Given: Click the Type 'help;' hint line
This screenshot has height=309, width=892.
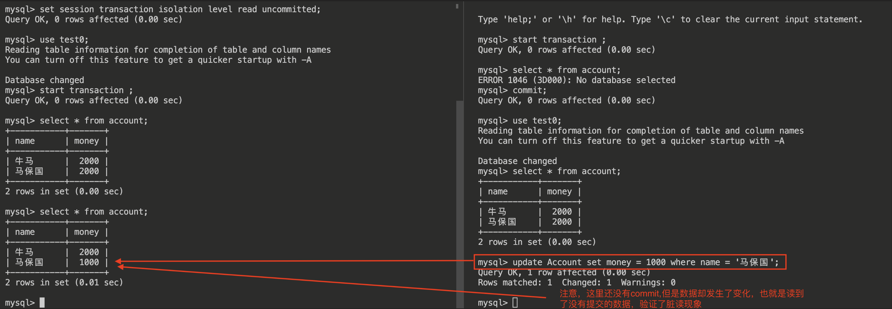Looking at the screenshot, I should tap(670, 19).
